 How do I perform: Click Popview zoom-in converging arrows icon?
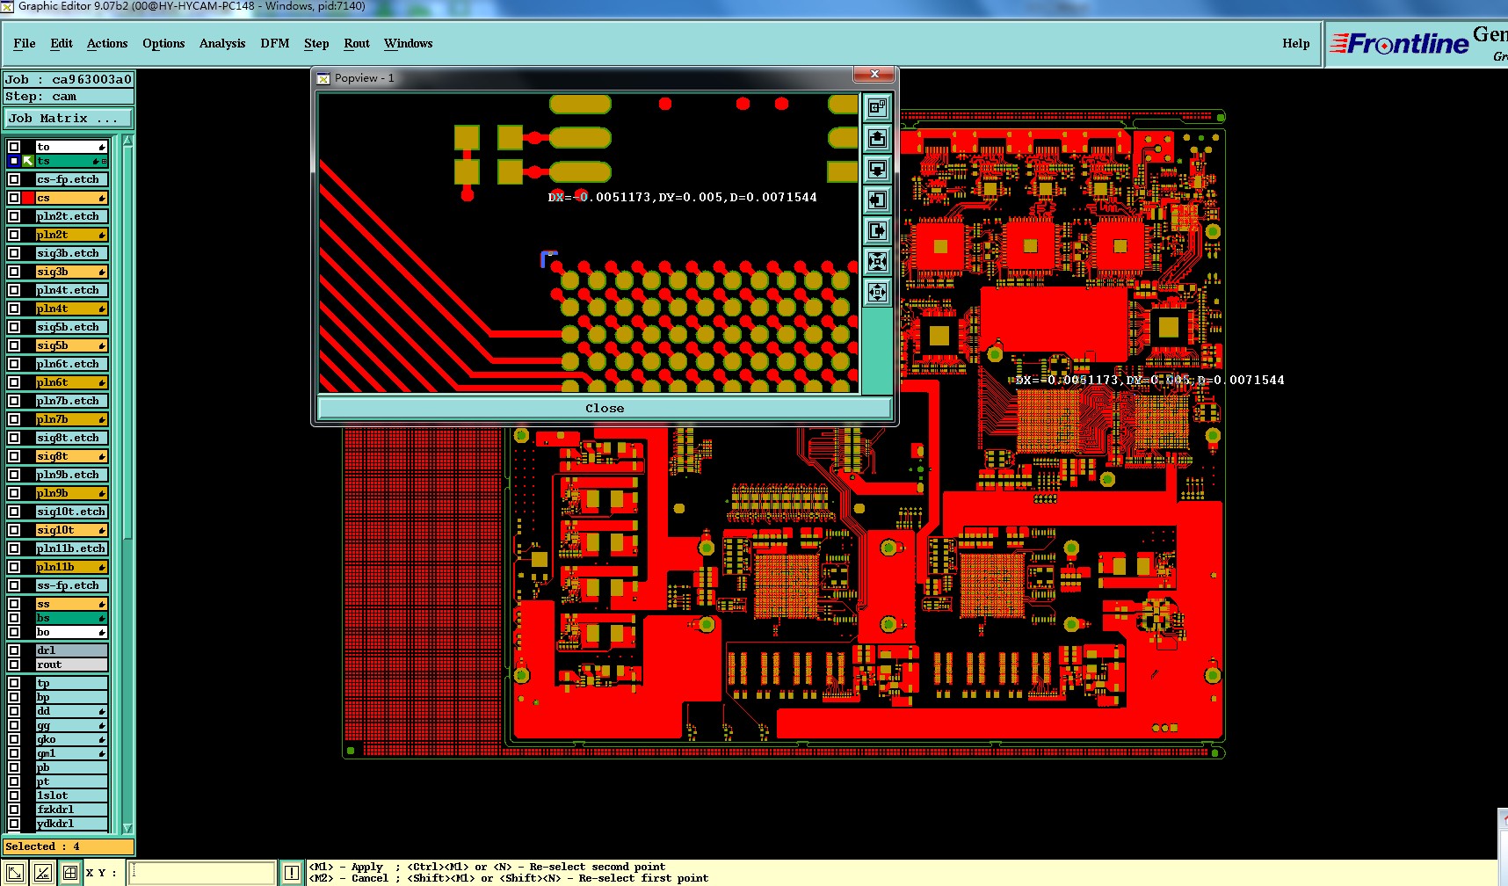(877, 262)
